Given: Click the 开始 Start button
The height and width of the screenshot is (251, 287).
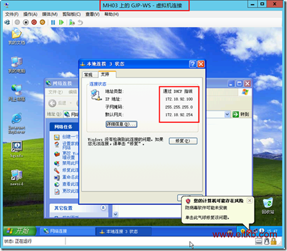Looking at the screenshot, I should click(x=20, y=231).
